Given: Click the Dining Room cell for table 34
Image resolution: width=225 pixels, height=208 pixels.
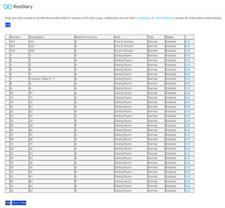Looking at the screenshot, I should (x=131, y=158).
